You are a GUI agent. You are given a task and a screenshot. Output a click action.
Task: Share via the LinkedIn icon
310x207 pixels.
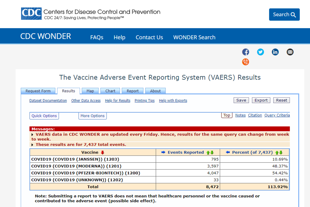275,52
